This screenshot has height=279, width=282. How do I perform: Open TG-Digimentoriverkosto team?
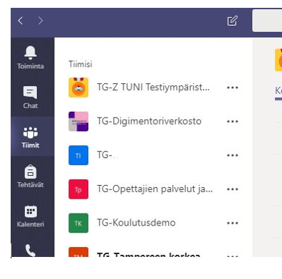(x=149, y=121)
